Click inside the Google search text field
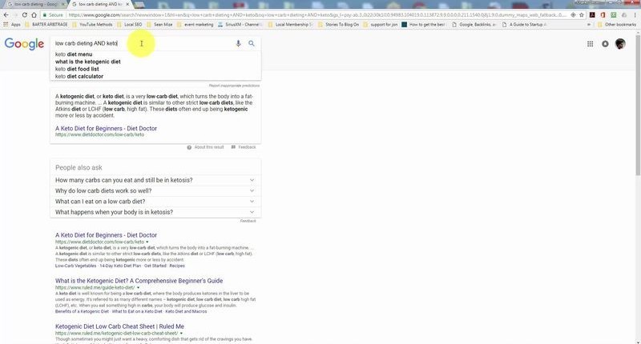 [160, 43]
